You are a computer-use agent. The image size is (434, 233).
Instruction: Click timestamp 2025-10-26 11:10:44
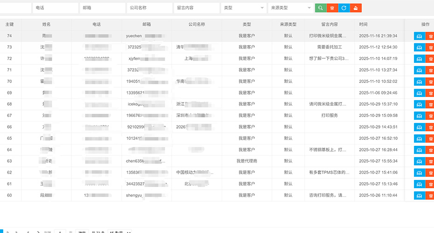(378, 195)
